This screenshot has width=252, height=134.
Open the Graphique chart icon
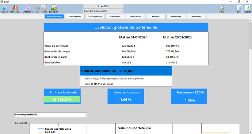[27, 9]
